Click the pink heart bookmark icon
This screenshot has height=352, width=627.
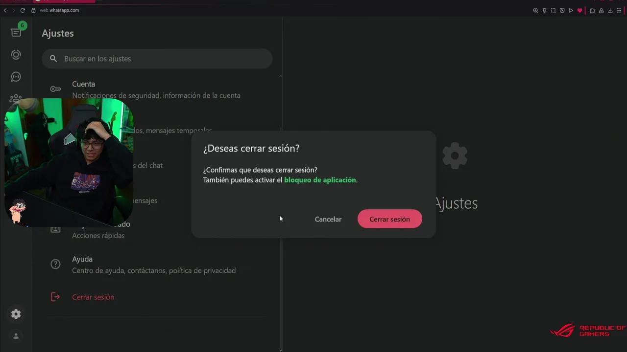pyautogui.click(x=579, y=10)
